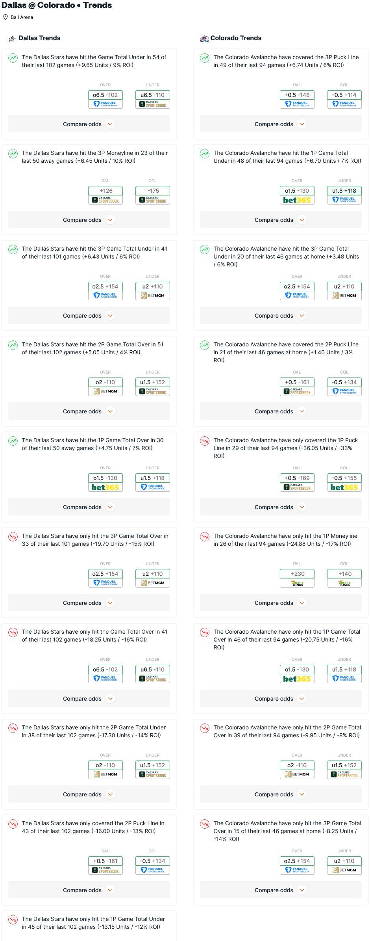Click red trend-down icon on Dallas 2P Puck Line trend
370x941 pixels.
[x=13, y=824]
